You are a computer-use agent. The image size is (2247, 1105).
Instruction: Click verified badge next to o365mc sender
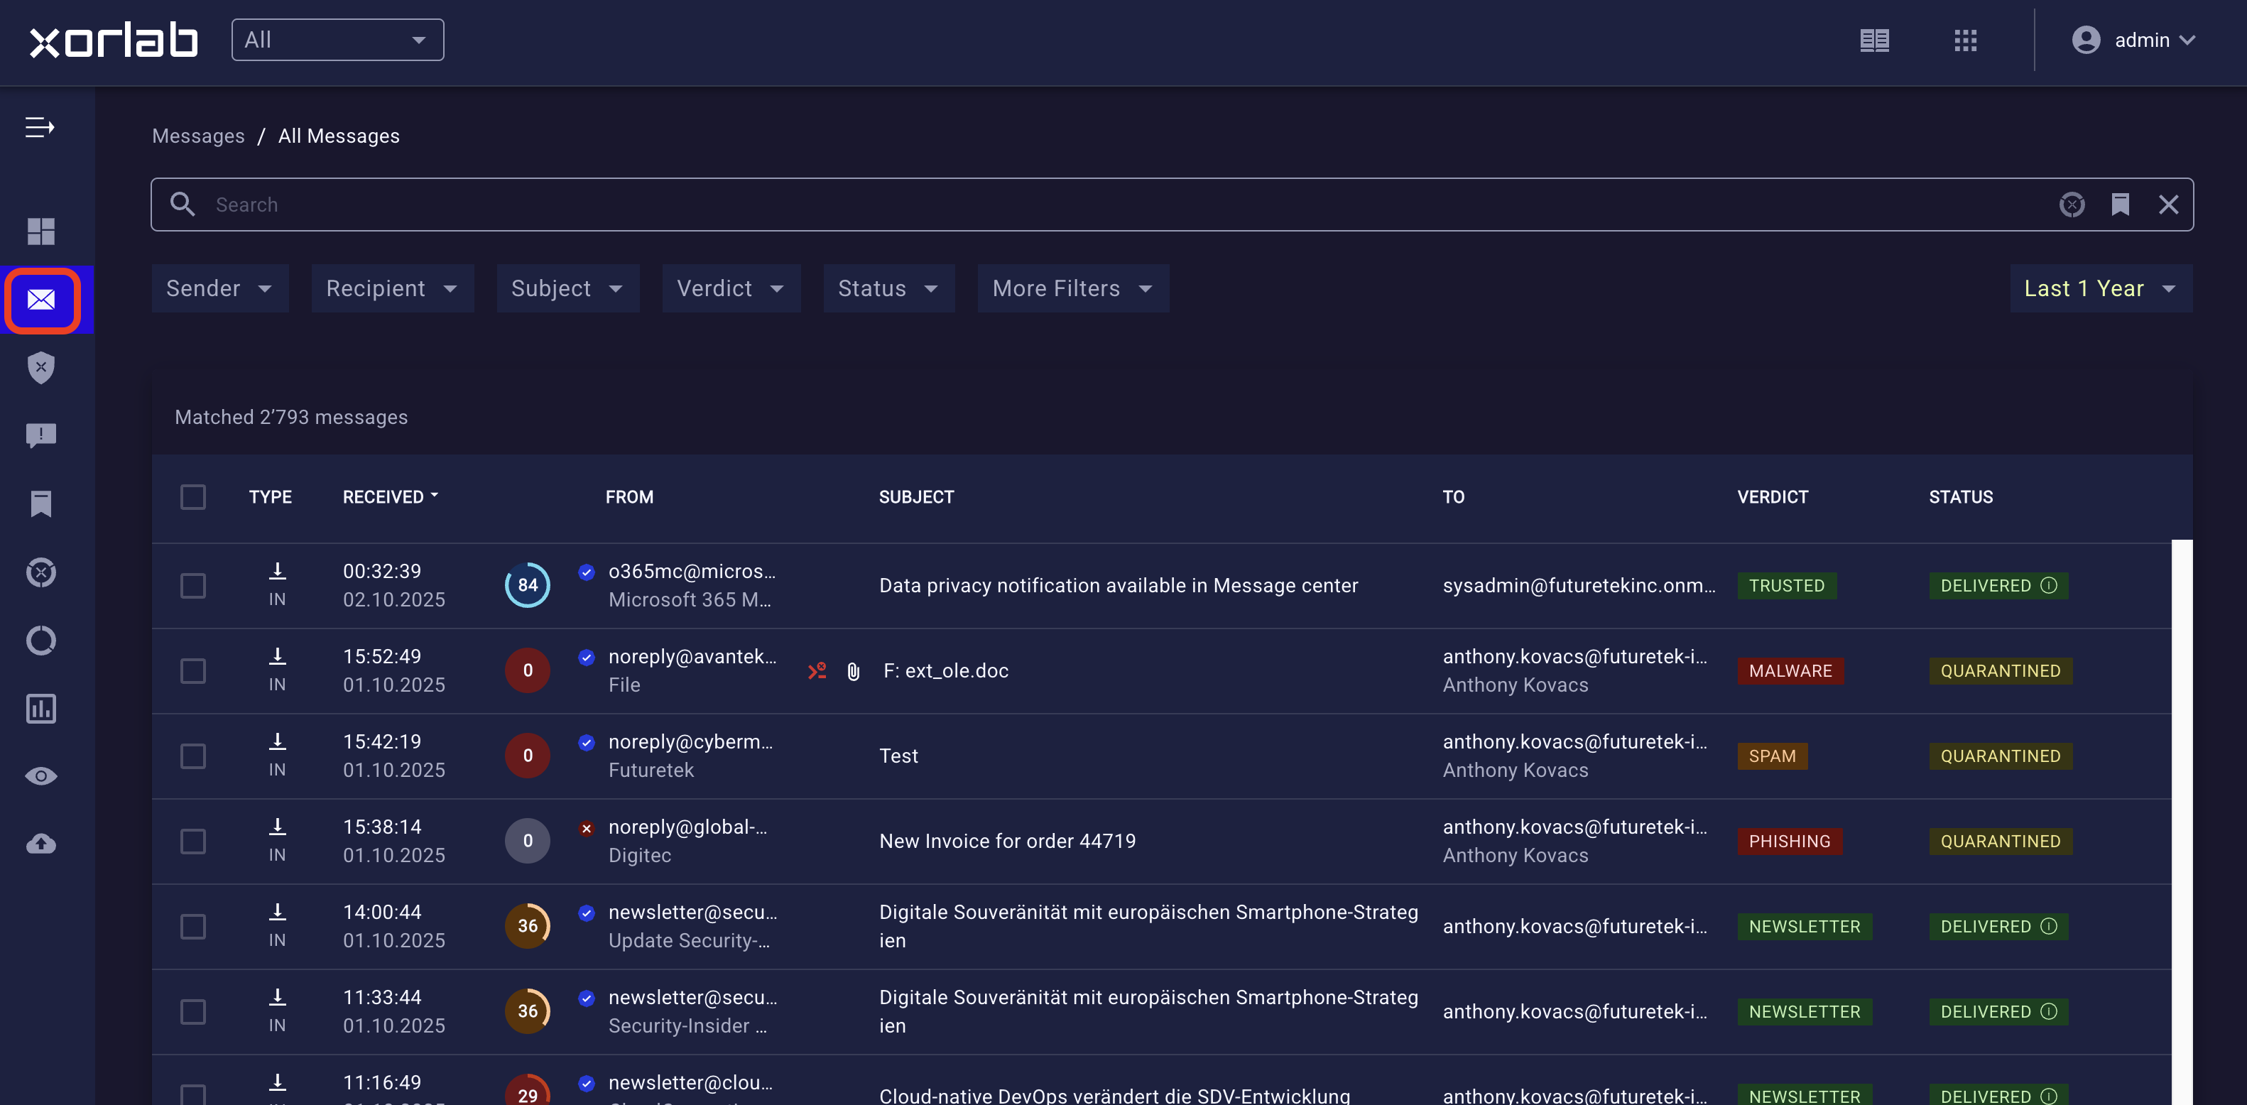coord(586,572)
